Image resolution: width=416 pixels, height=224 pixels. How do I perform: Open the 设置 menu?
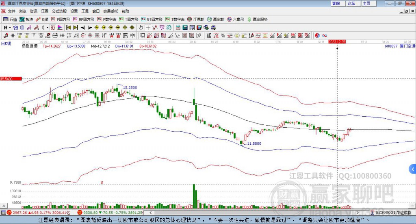(74, 11)
